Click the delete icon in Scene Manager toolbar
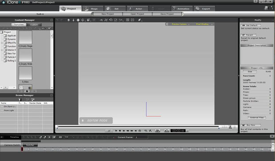Viewport: 275px width, 161px height. click(20, 100)
